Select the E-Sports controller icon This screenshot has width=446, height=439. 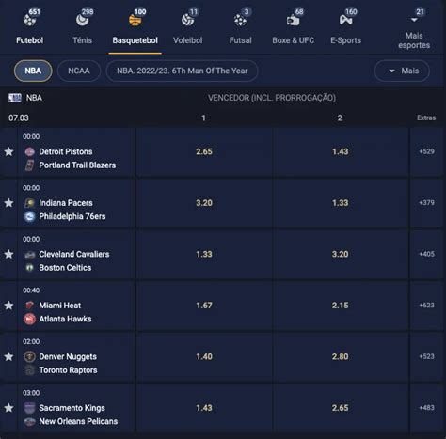345,20
